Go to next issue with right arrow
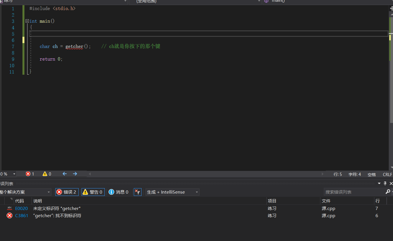 coord(75,174)
